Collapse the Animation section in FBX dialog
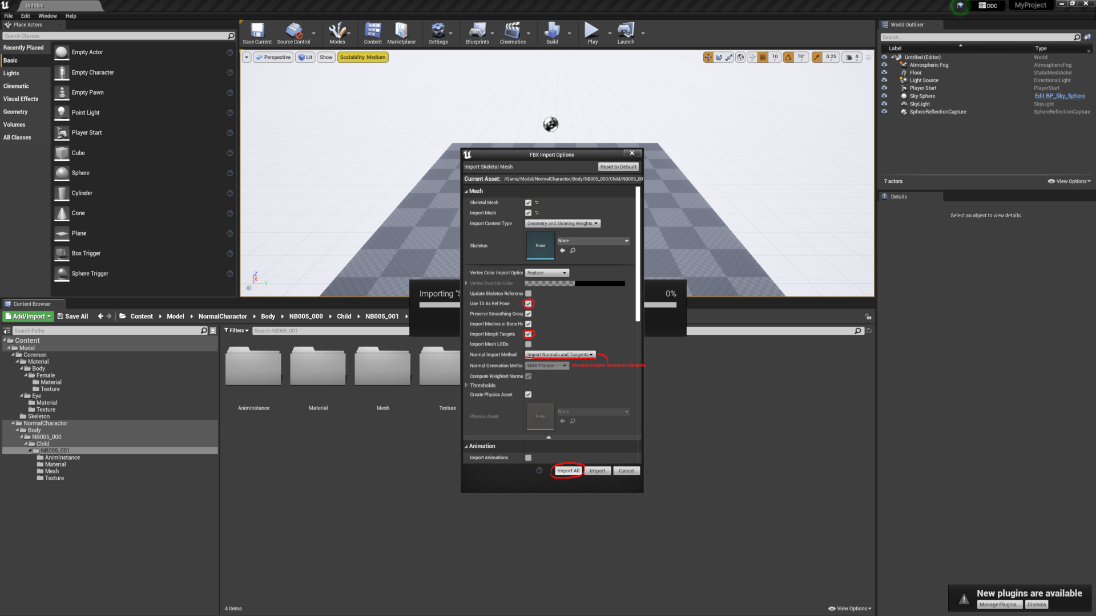The image size is (1096, 616). tap(466, 447)
